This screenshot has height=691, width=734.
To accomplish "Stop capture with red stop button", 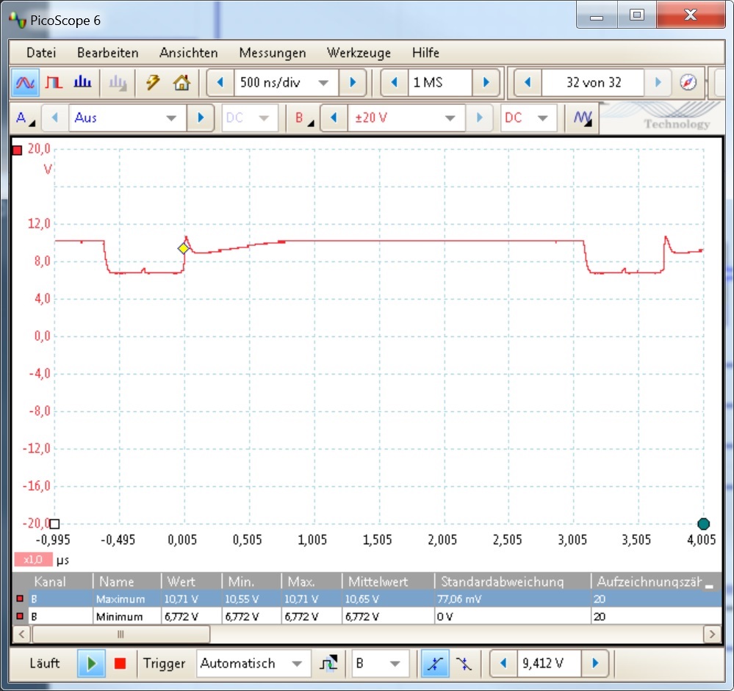I will [x=120, y=663].
